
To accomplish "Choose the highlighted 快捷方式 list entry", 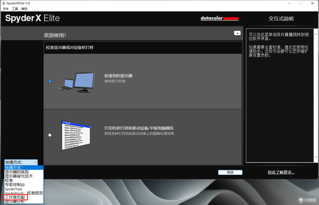I will [24, 168].
